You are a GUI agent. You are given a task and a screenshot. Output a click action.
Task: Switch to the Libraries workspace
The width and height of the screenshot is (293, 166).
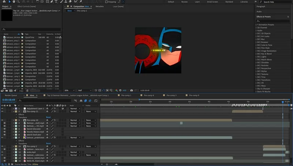[244, 2]
